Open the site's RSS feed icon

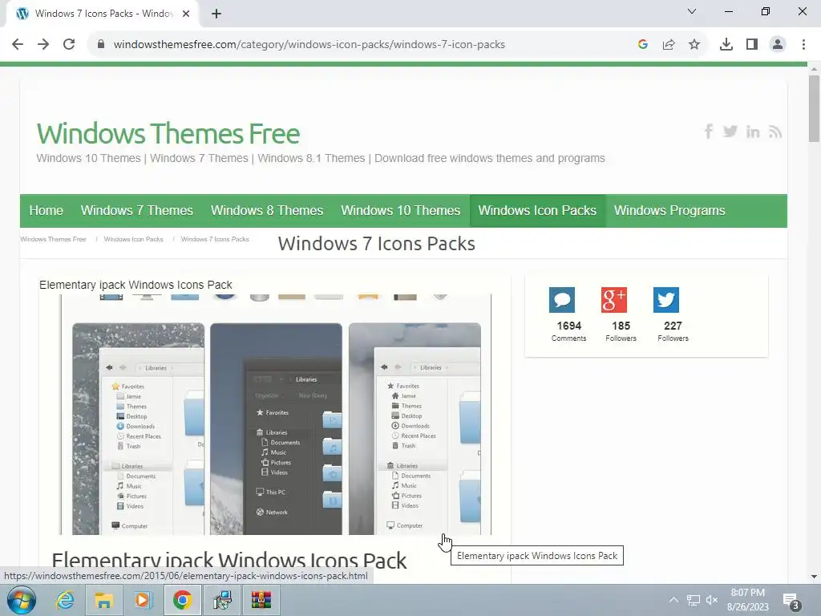click(775, 132)
